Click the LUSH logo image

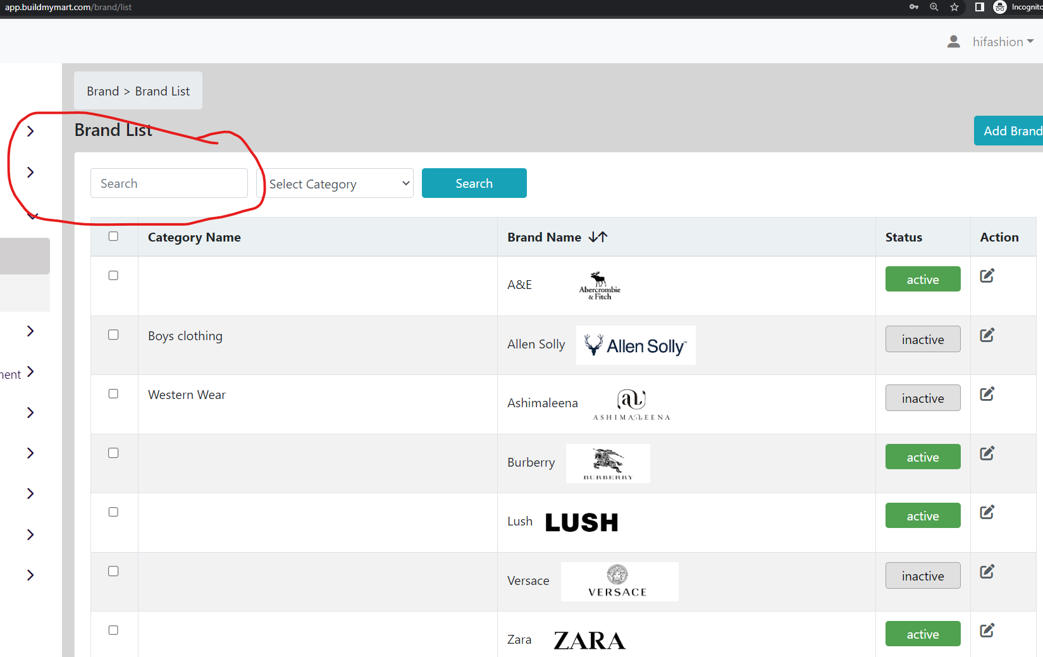(582, 522)
